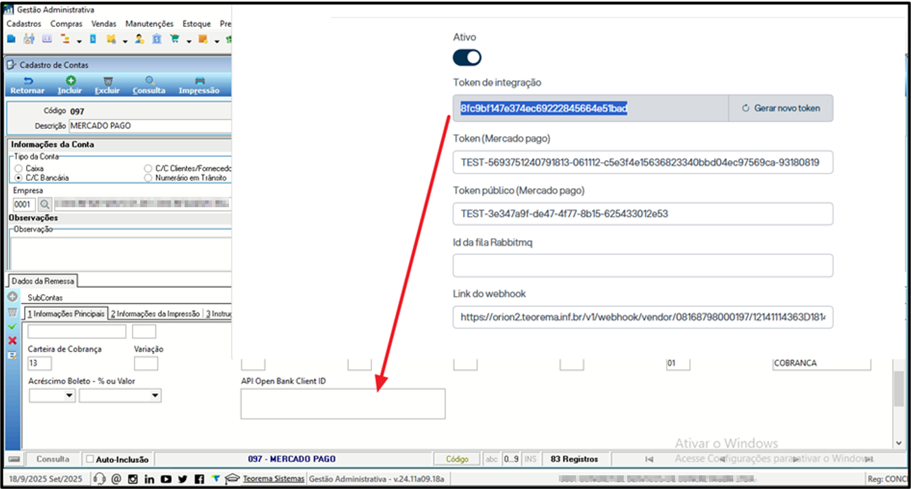Toggle the Ativo switch
Screen dimensions: 911x489
(x=467, y=57)
